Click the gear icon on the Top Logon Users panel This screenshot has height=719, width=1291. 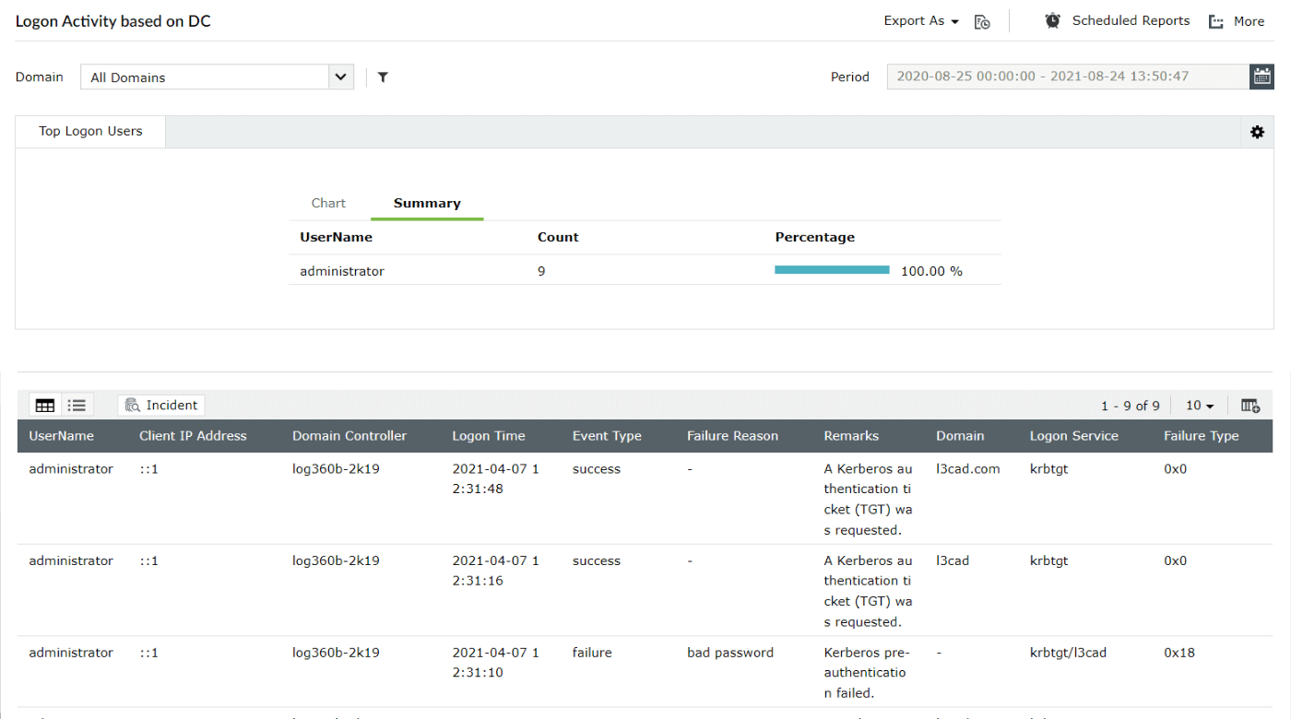tap(1257, 132)
